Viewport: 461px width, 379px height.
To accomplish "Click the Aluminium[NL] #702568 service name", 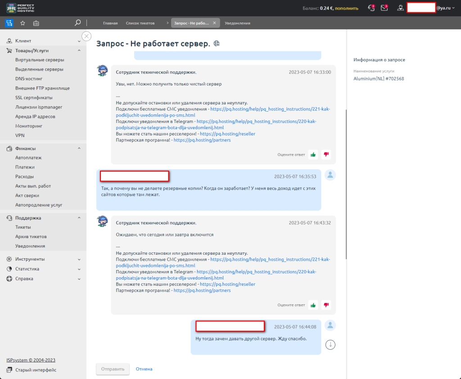I will click(379, 78).
